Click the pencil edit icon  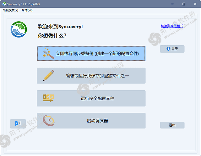[48, 75]
